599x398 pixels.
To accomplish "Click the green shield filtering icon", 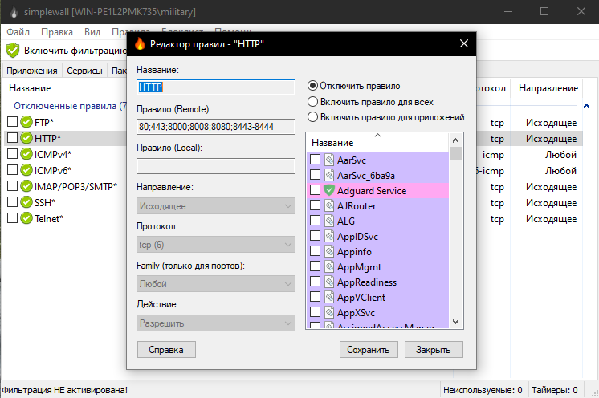I will click(x=12, y=50).
